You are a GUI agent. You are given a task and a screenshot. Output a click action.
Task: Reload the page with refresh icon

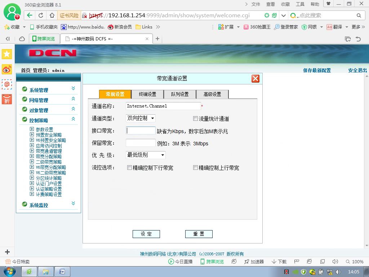tap(41, 15)
